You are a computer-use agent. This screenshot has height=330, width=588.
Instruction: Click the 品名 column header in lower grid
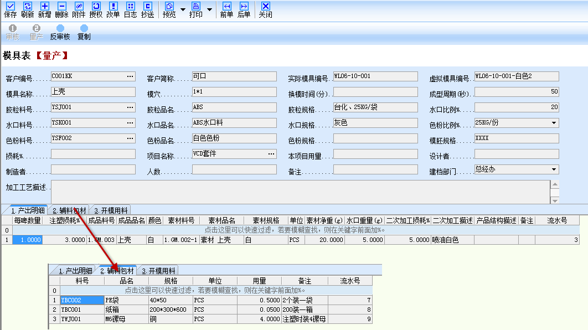click(126, 281)
